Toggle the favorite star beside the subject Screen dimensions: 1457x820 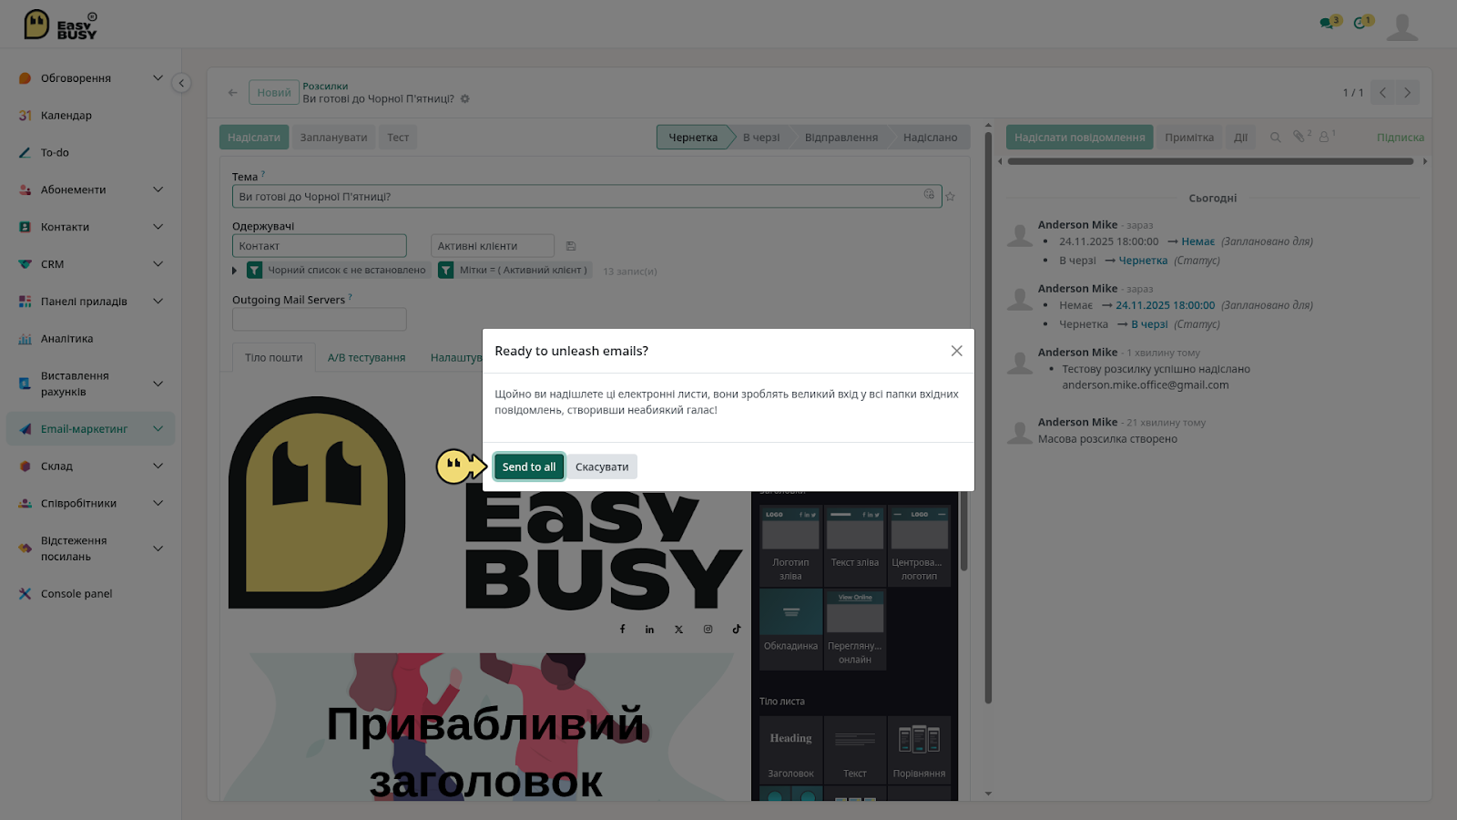click(x=951, y=197)
